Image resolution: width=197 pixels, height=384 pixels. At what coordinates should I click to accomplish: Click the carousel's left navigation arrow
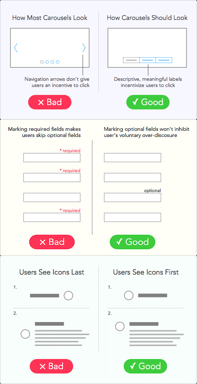coord(16,48)
